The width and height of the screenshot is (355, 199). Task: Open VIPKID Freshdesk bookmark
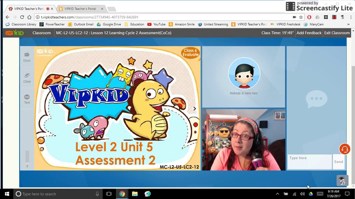[x=285, y=24]
